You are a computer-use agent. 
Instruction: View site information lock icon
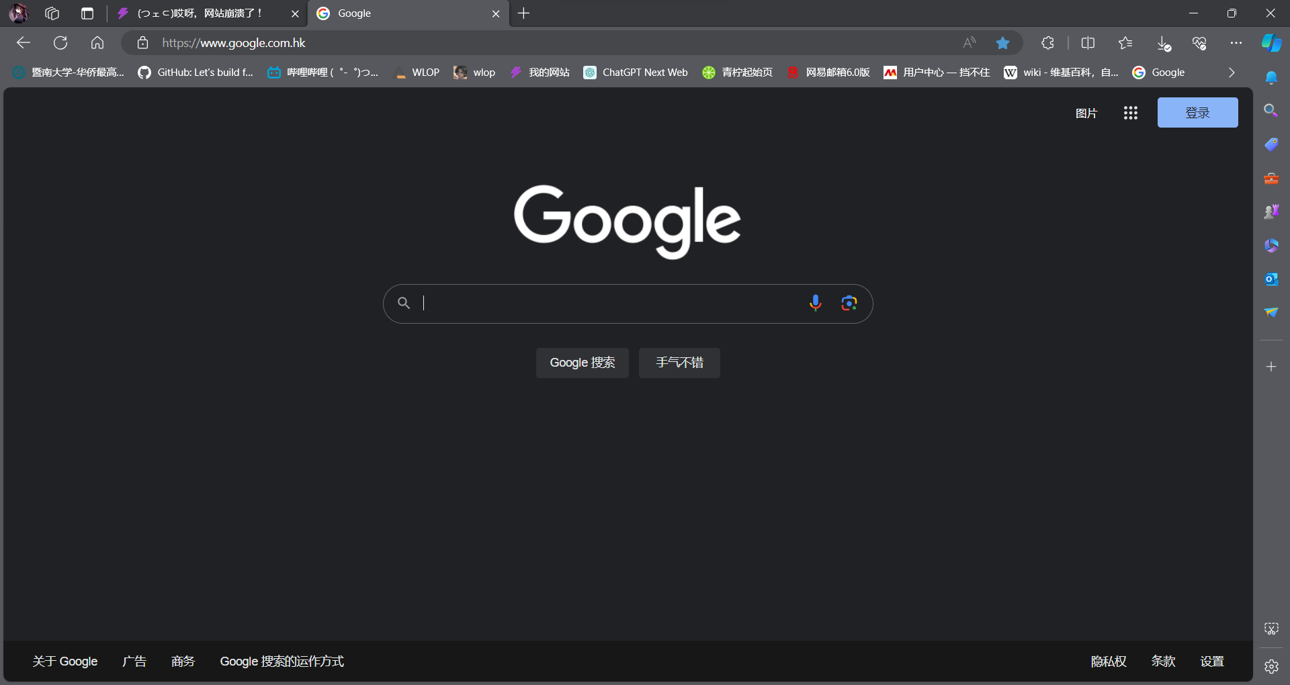(142, 43)
